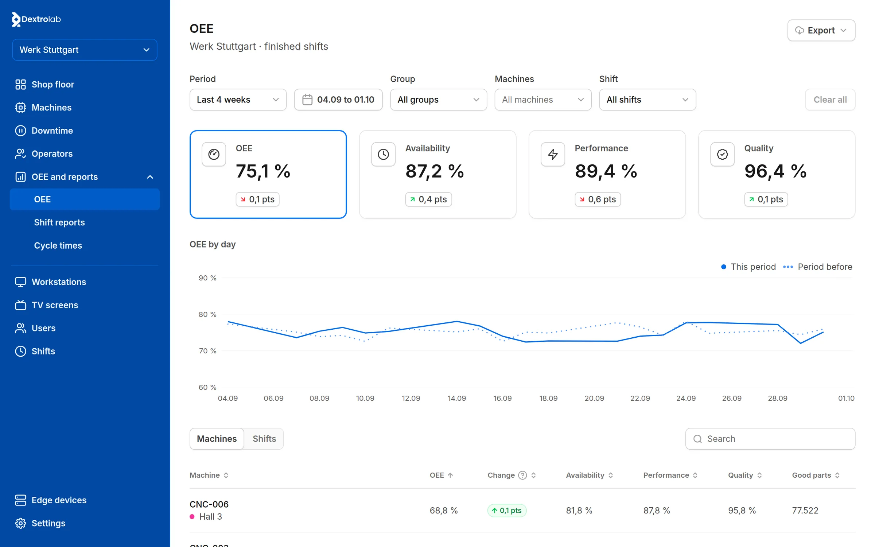The width and height of the screenshot is (875, 547).
Task: Click the Availability clock icon
Action: [383, 154]
